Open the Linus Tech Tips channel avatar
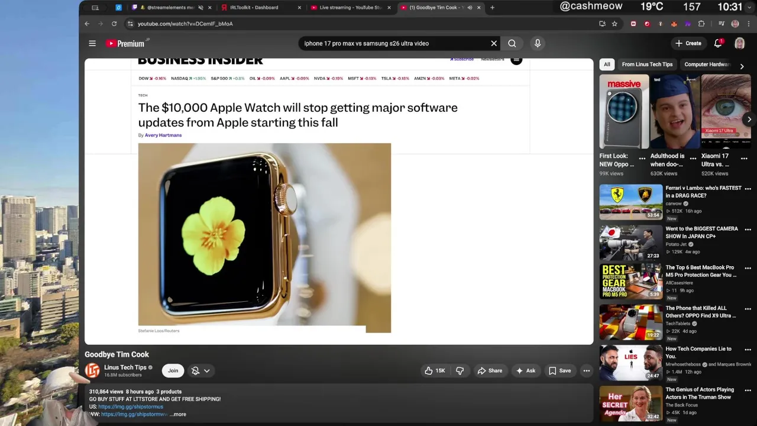 point(92,371)
